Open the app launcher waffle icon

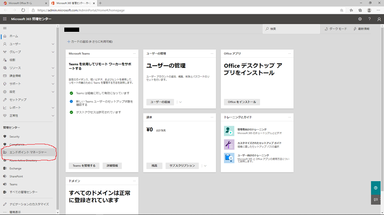click(x=5, y=19)
